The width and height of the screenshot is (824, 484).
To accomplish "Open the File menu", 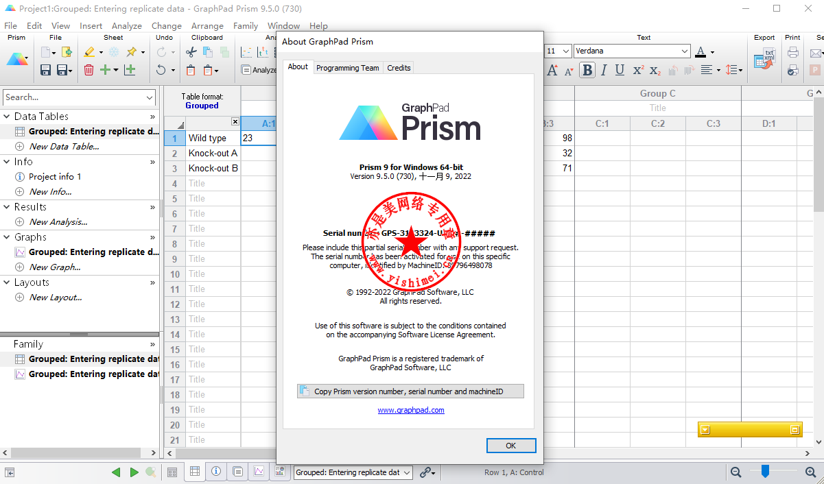I will 10,26.
